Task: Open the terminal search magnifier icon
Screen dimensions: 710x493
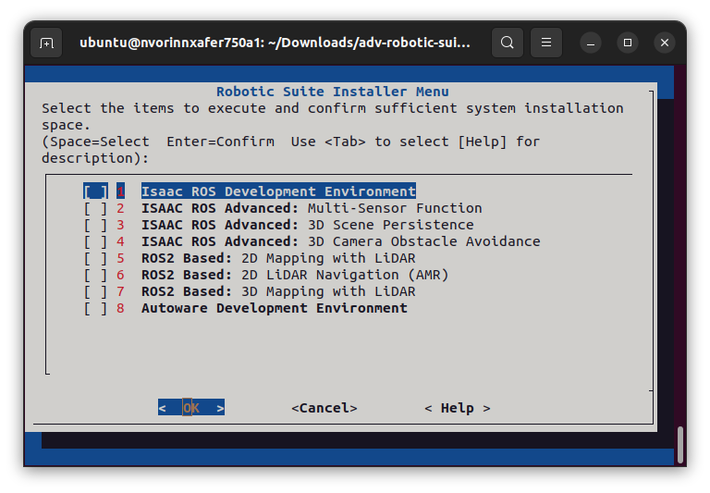Action: [x=507, y=43]
